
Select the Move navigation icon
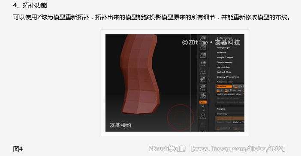coord(203,79)
